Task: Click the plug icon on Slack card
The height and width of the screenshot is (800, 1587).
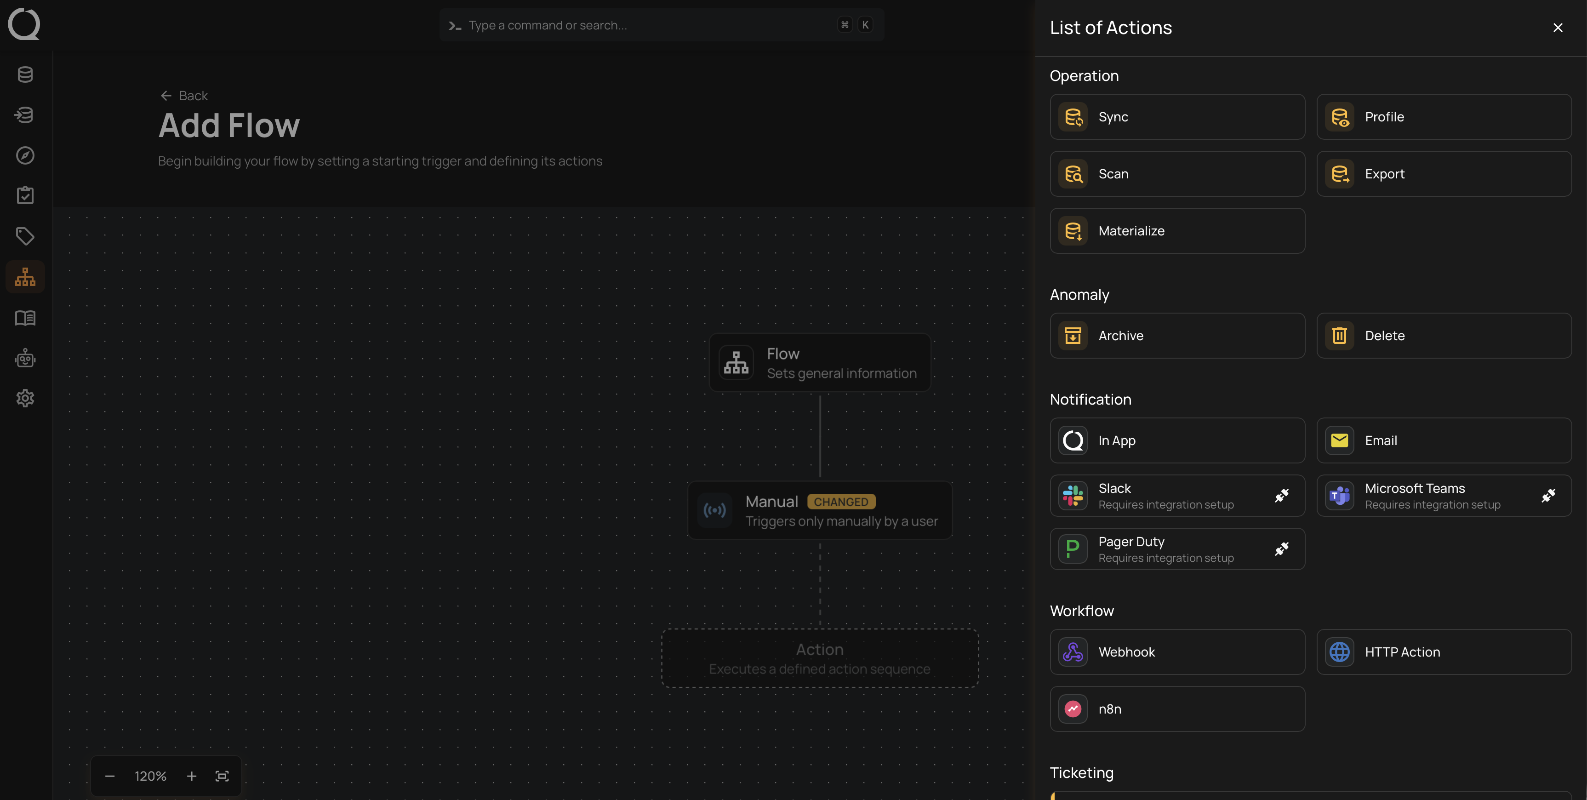Action: (x=1281, y=496)
